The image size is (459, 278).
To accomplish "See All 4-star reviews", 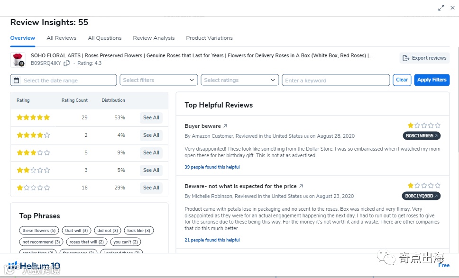I will point(151,135).
